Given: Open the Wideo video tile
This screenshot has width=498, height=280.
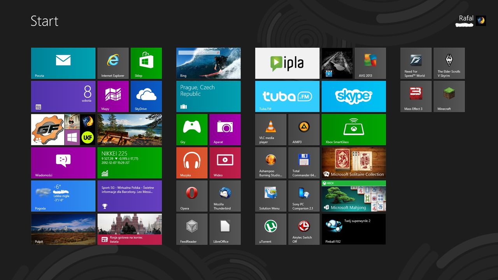Looking at the screenshot, I should (225, 163).
